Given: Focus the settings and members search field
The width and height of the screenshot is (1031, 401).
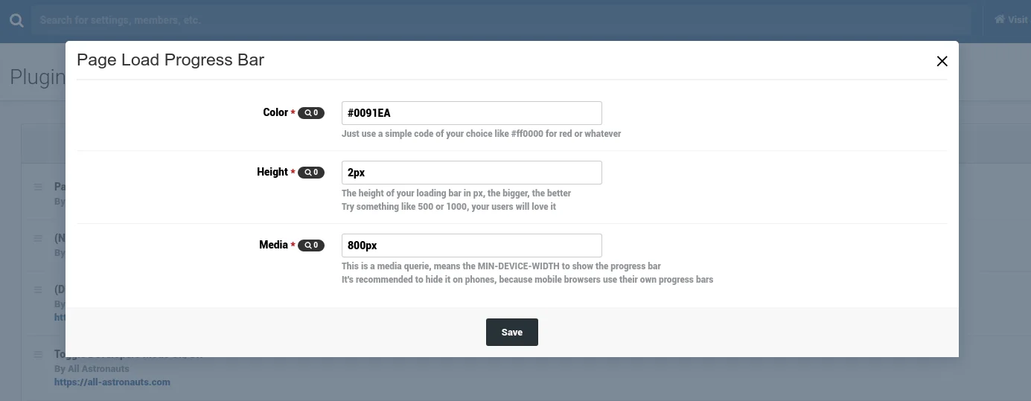Looking at the screenshot, I should (500, 20).
